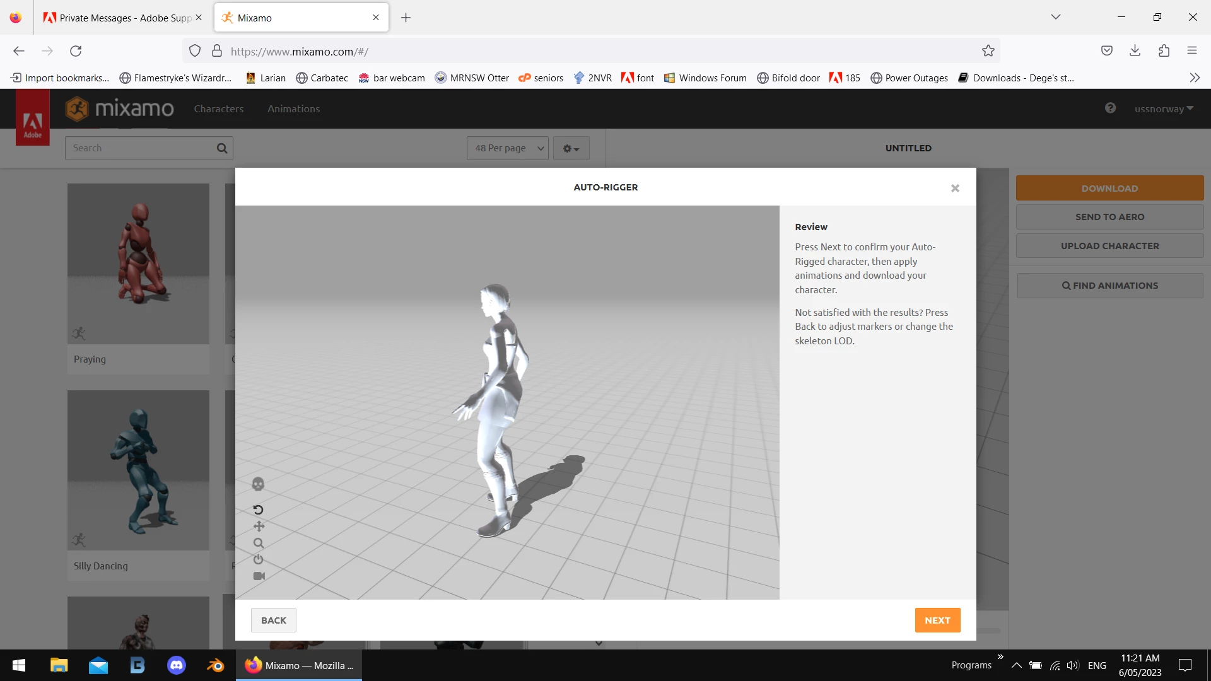Open the 48 Per page dropdown
Viewport: 1211px width, 681px height.
(x=507, y=148)
